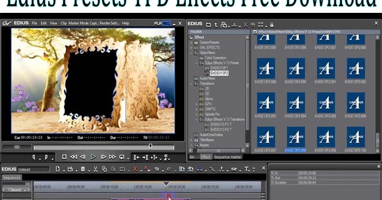Viewport: 382px width, 200px height.
Task: Expand the Xplode Pro folder
Action: (197, 114)
